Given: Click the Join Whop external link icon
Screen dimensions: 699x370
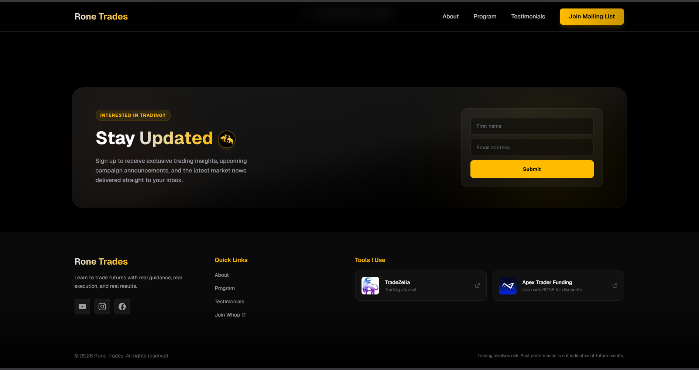Looking at the screenshot, I should pyautogui.click(x=244, y=315).
